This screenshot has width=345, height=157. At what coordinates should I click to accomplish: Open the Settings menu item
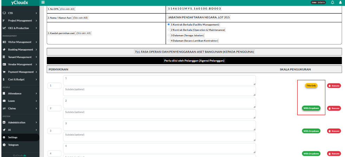pyautogui.click(x=20, y=137)
